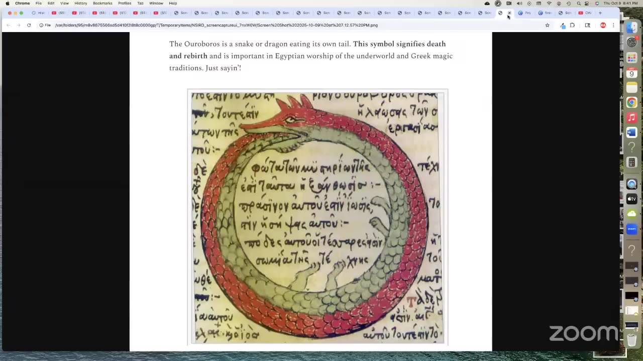
Task: Open Microsoft Word from the Dock
Action: 632,133
